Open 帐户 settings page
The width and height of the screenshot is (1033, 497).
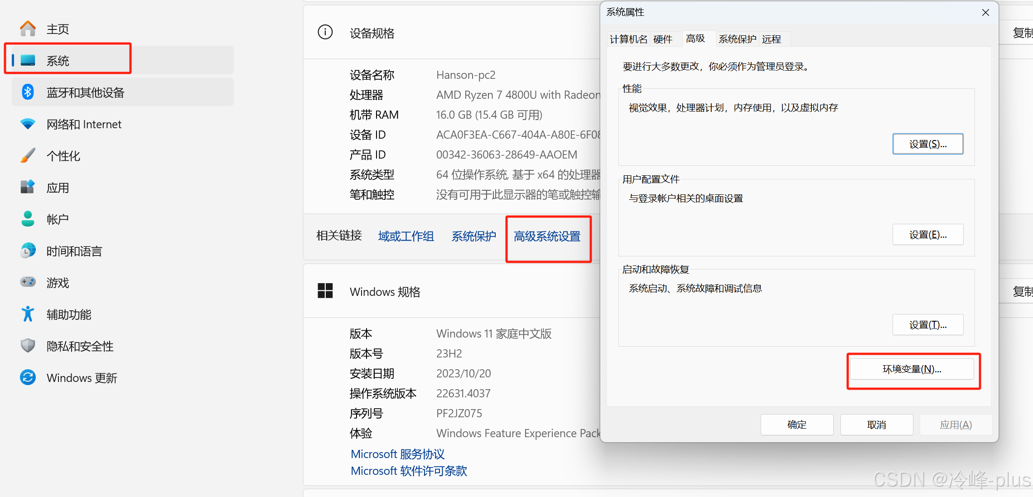pyautogui.click(x=122, y=219)
